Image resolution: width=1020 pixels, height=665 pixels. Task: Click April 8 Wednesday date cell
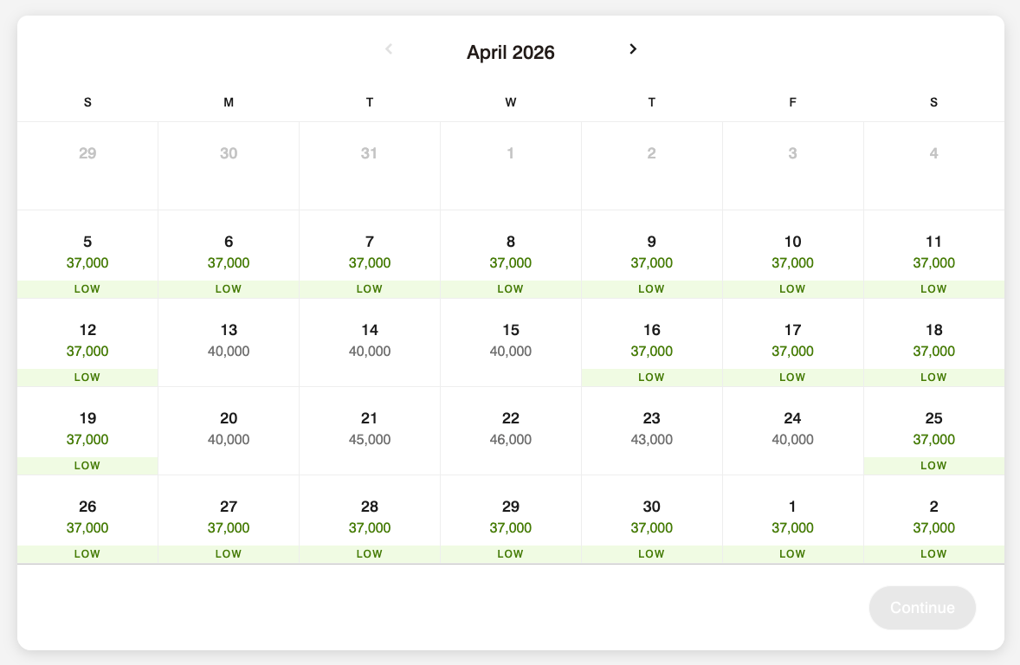511,253
